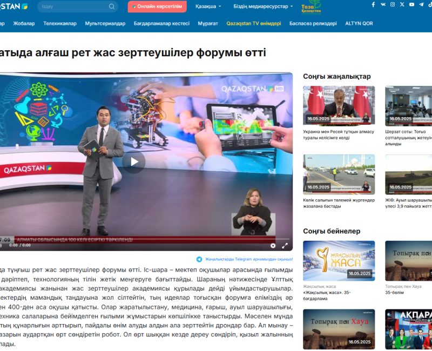Open Баспасөз релиздері menu item

(313, 23)
